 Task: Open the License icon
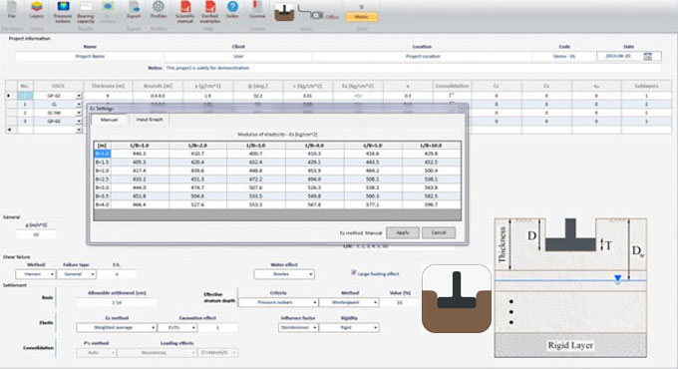pyautogui.click(x=257, y=10)
